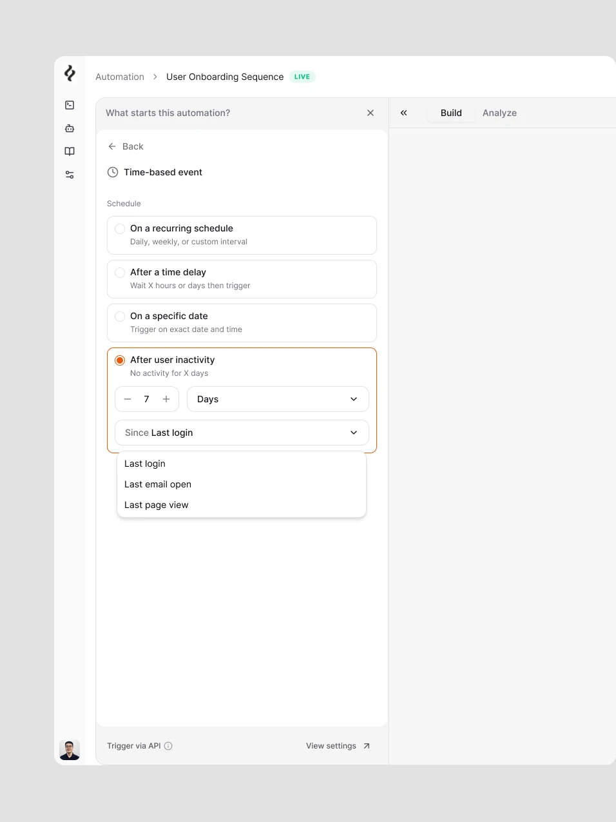The image size is (616, 822).
Task: Click chevron on Since Last login dropdown
Action: (x=354, y=433)
